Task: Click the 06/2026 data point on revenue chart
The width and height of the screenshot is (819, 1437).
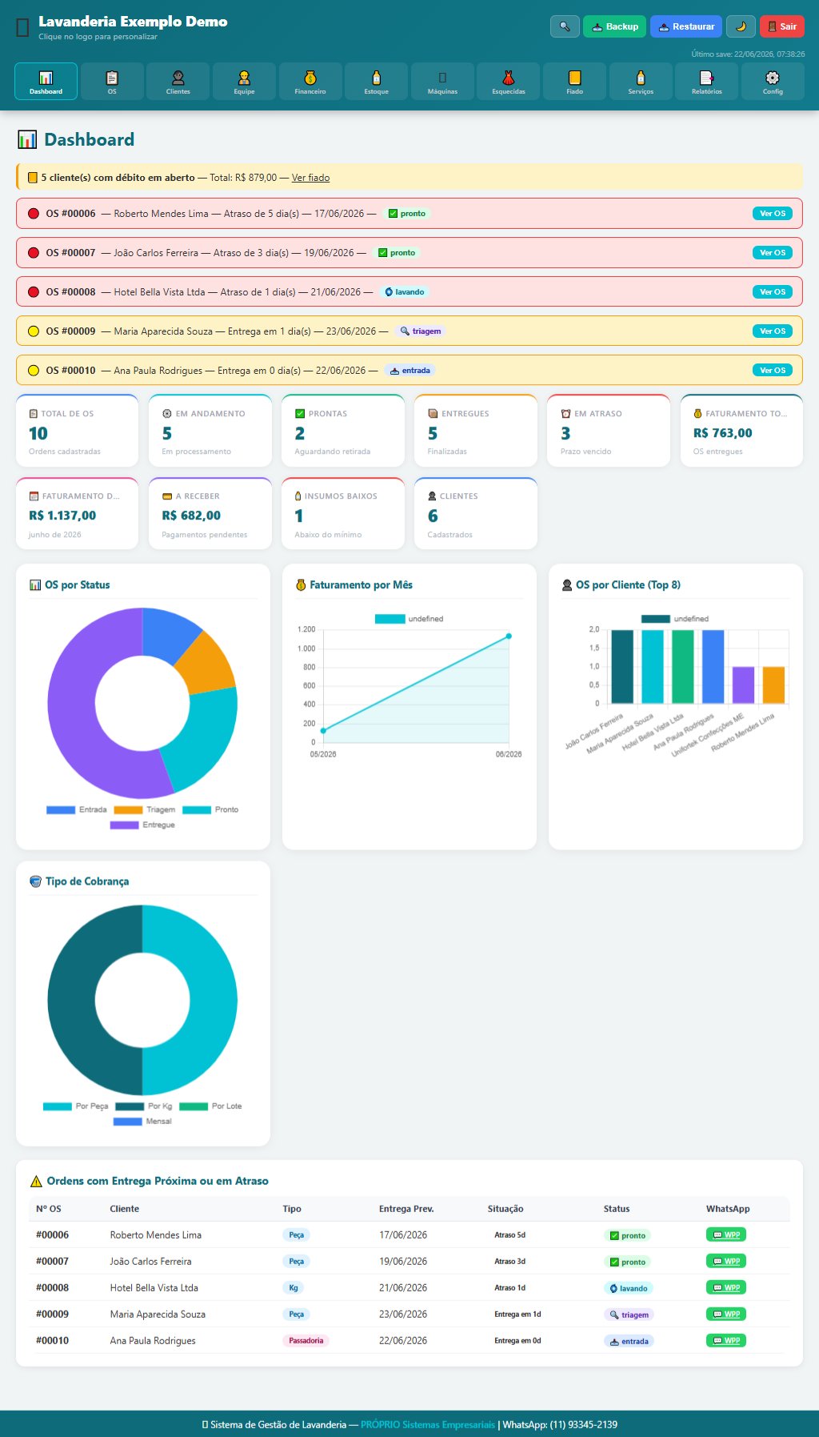Action: pos(509,636)
